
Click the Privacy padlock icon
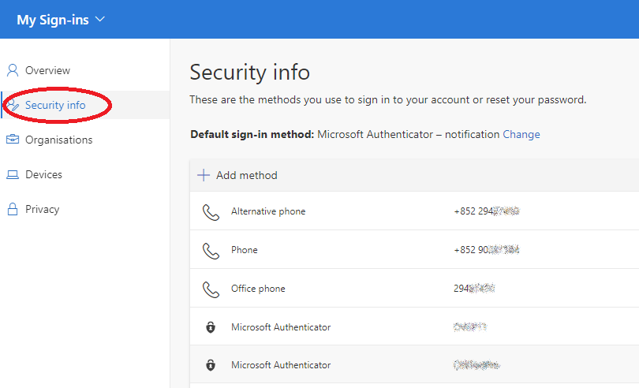13,209
